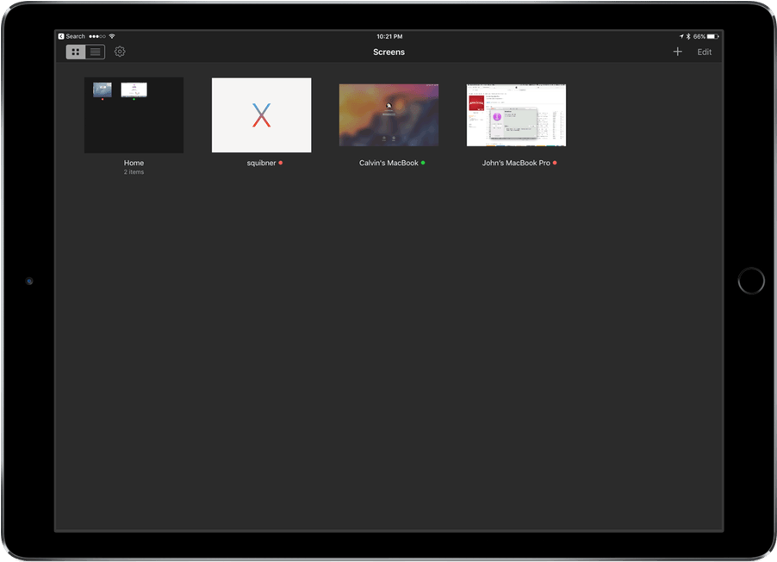This screenshot has width=777, height=562.
Task: Select the squibner screen label
Action: point(261,163)
